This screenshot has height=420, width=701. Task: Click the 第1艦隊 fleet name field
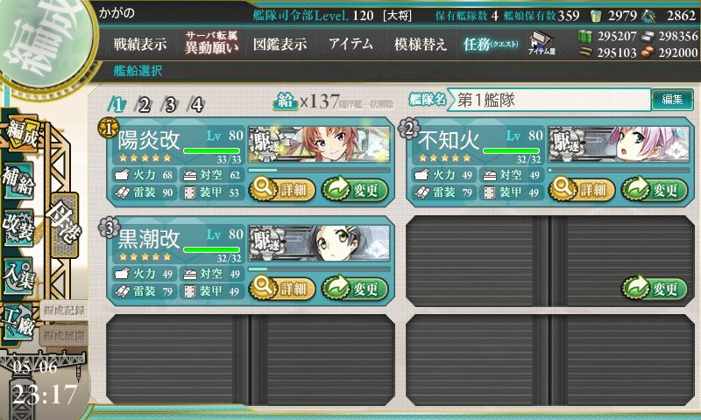(549, 100)
